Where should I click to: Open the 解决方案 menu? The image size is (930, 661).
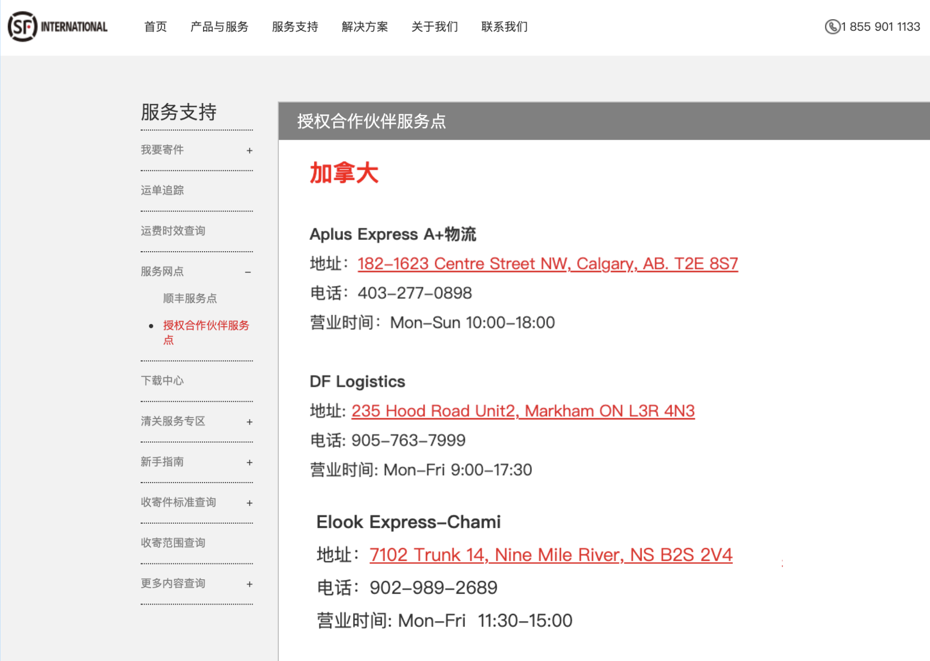click(x=365, y=27)
